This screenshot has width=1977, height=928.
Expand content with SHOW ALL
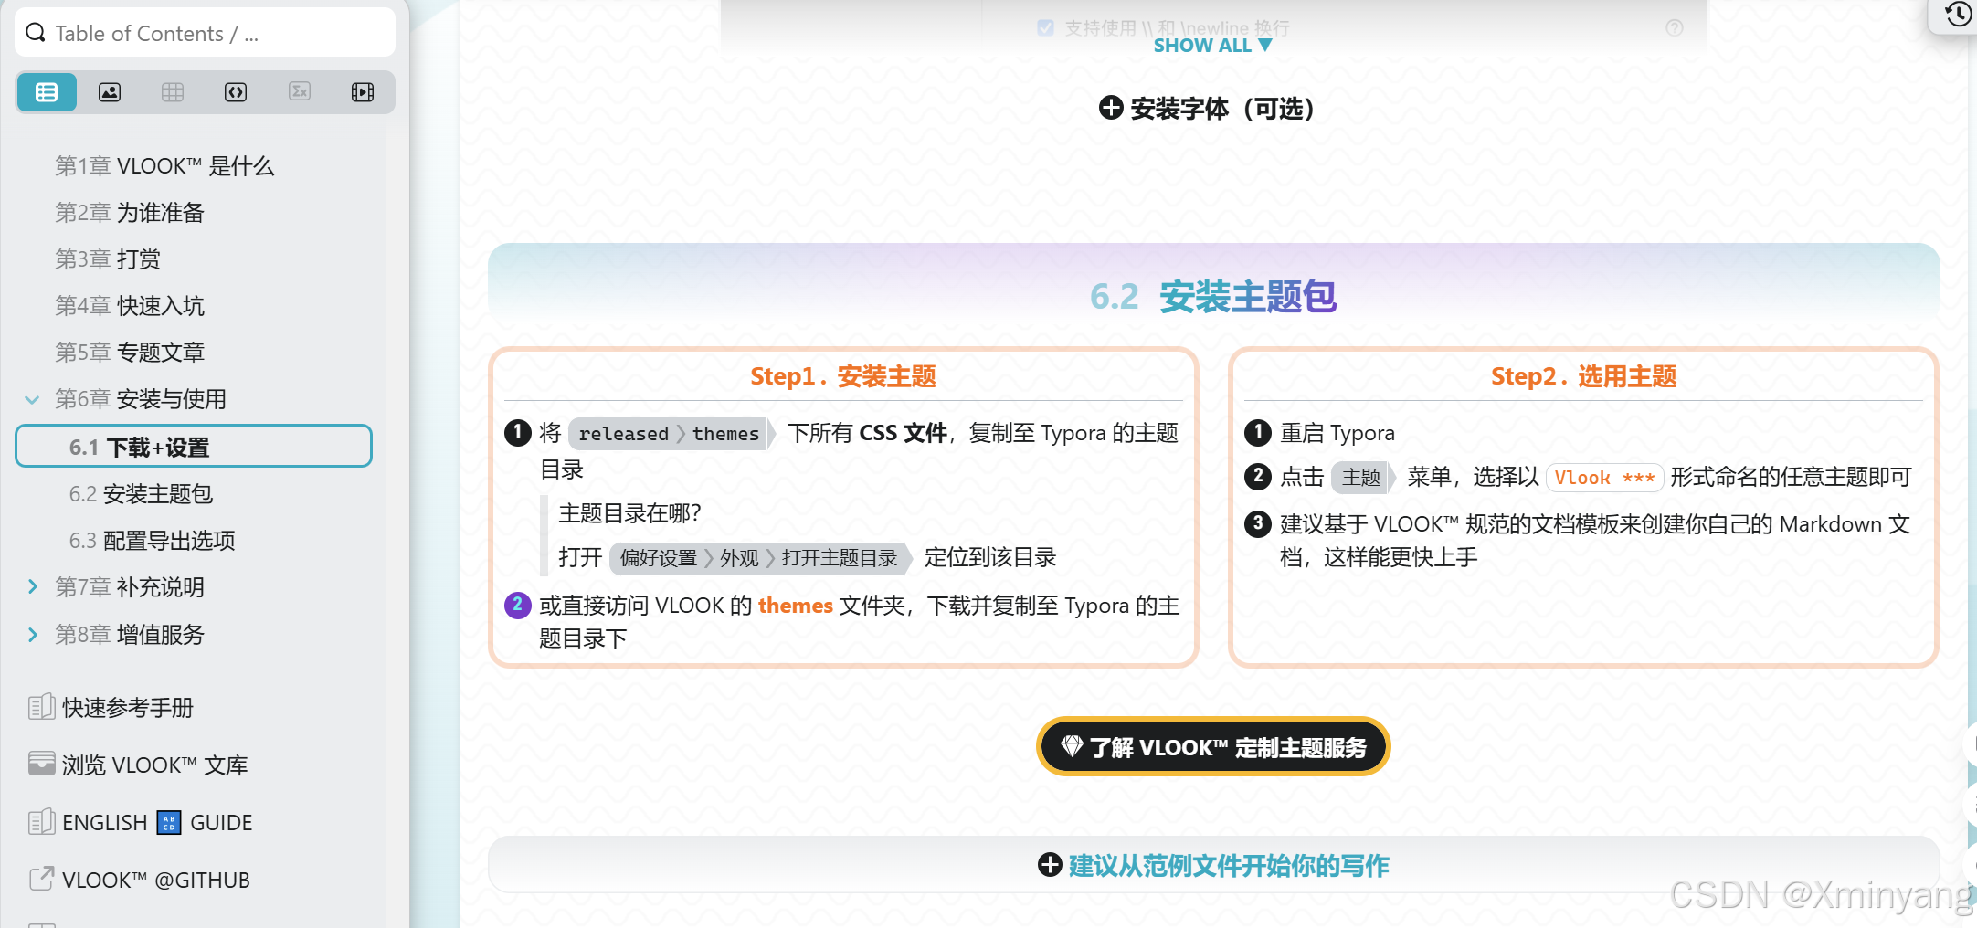pos(1212,46)
